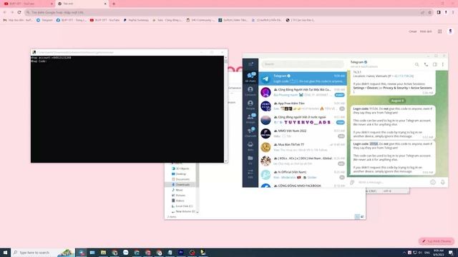Click the attach file paperclip icon
Viewport: 458px width, 257px height.
coord(352,182)
